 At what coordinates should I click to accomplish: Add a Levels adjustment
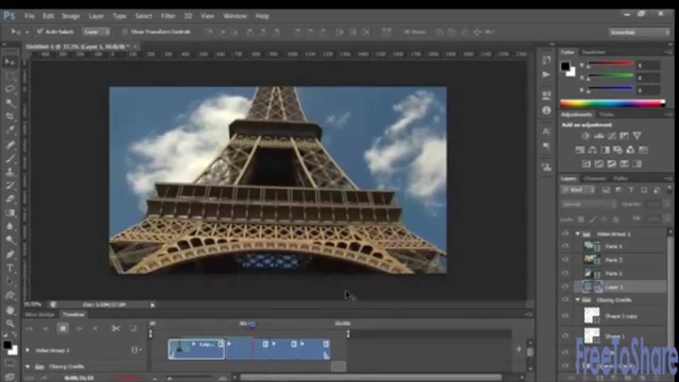pyautogui.click(x=599, y=136)
